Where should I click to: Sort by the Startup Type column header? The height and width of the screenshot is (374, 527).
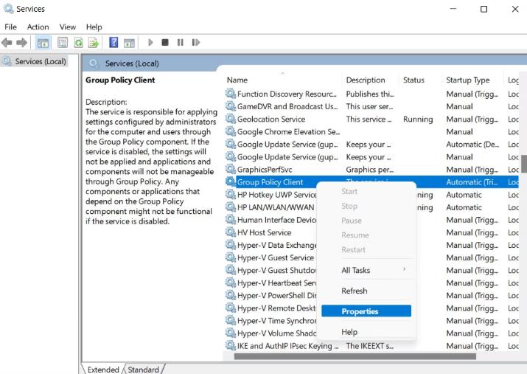pos(473,80)
